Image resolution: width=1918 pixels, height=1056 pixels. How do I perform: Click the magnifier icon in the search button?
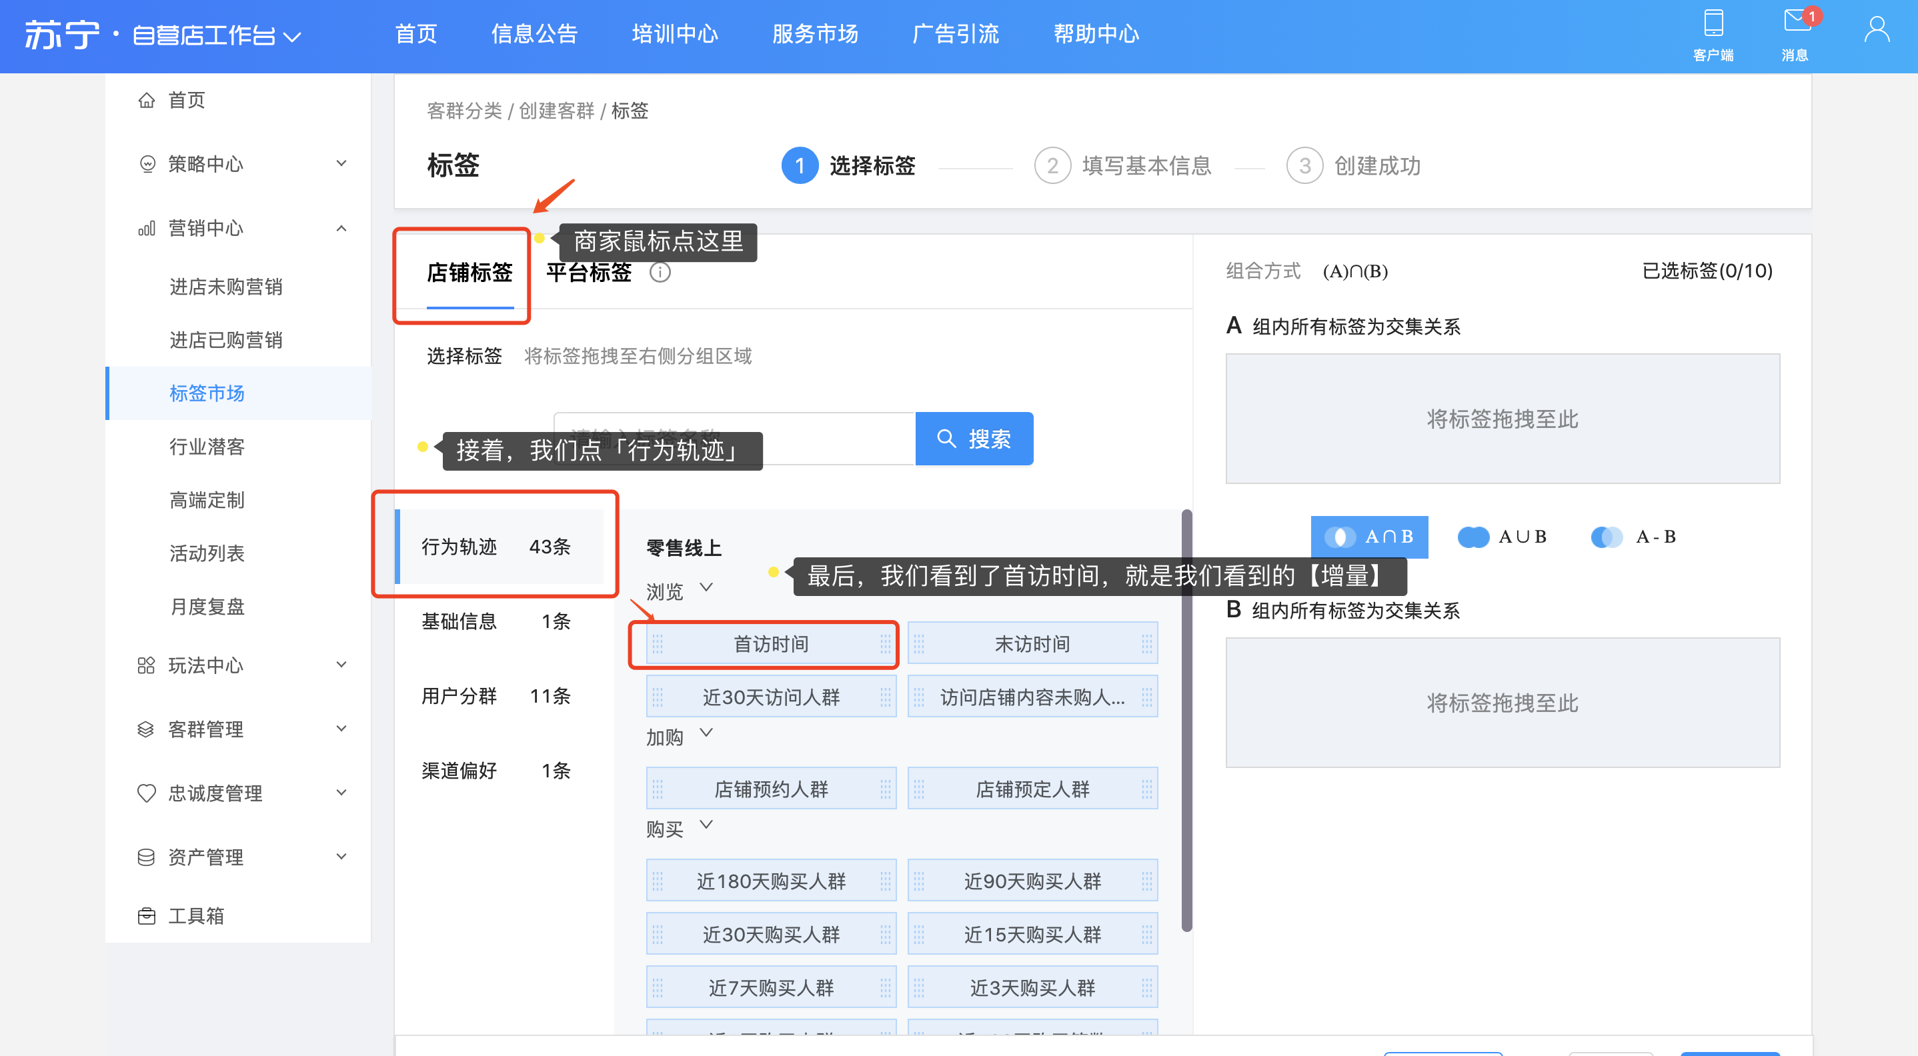(946, 438)
